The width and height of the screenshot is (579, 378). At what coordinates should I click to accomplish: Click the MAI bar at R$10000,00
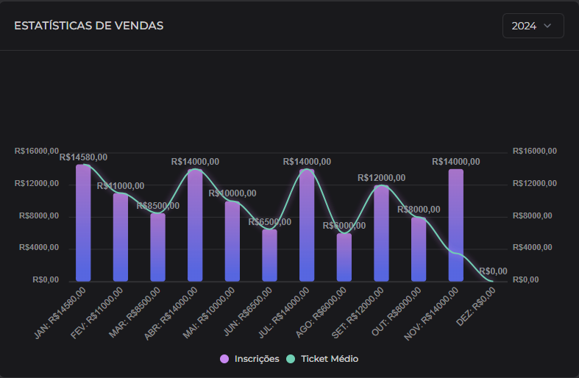pyautogui.click(x=232, y=241)
